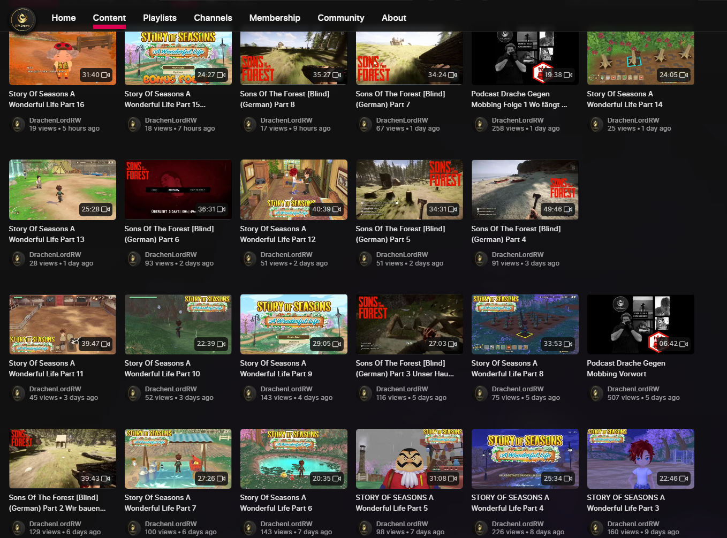Click channel avatar beside Wonderful Life Part 14
727x538 pixels.
point(596,125)
